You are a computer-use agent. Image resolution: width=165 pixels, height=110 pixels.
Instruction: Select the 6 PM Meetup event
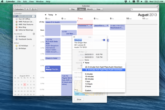click(53, 69)
